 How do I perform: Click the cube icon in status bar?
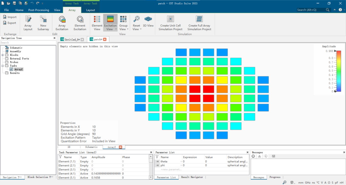[292, 182]
